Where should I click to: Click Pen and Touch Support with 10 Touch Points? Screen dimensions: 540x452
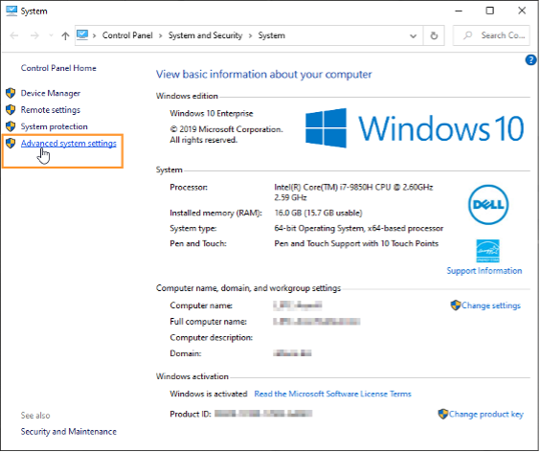pyautogui.click(x=356, y=243)
